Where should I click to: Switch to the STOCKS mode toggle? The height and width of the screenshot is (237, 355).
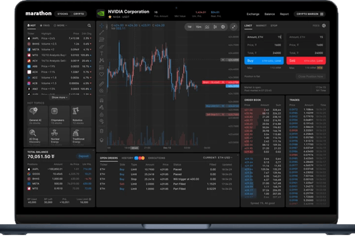pos(63,14)
